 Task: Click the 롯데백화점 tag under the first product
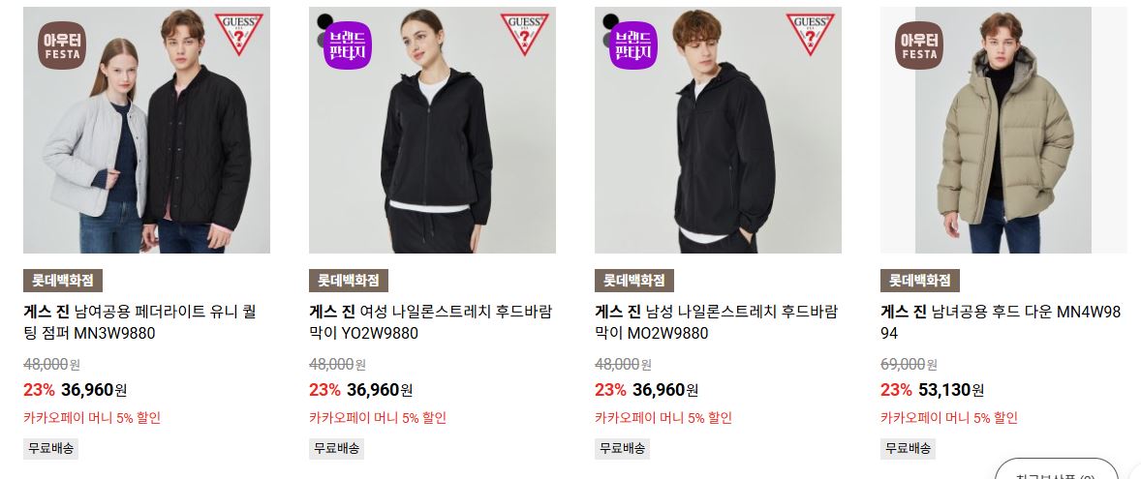(63, 281)
